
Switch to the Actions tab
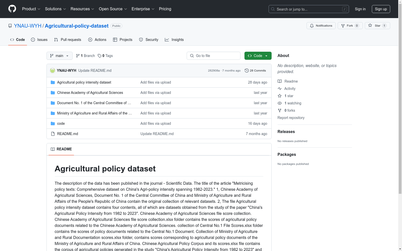point(97,40)
